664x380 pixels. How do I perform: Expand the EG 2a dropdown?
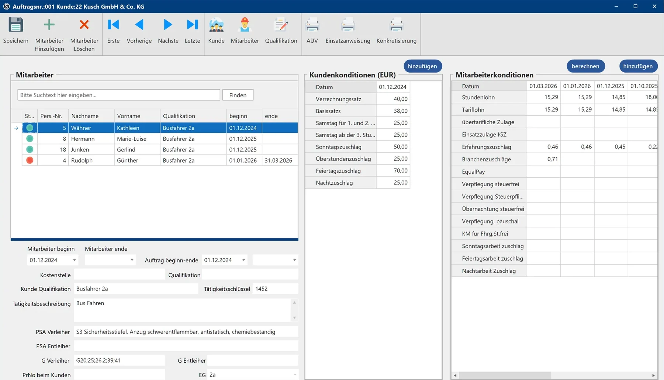click(295, 375)
